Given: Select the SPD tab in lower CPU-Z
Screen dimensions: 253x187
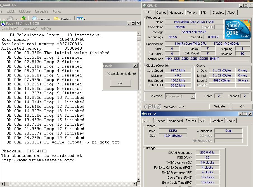Looking at the screenshot, I should point(203,121).
